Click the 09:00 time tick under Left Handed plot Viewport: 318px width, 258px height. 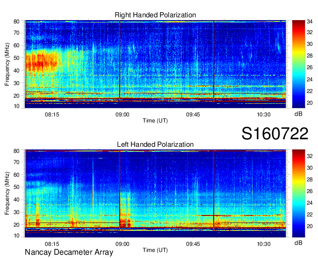point(123,244)
